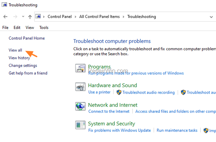Open Fix problems with Windows Update

coord(120,130)
